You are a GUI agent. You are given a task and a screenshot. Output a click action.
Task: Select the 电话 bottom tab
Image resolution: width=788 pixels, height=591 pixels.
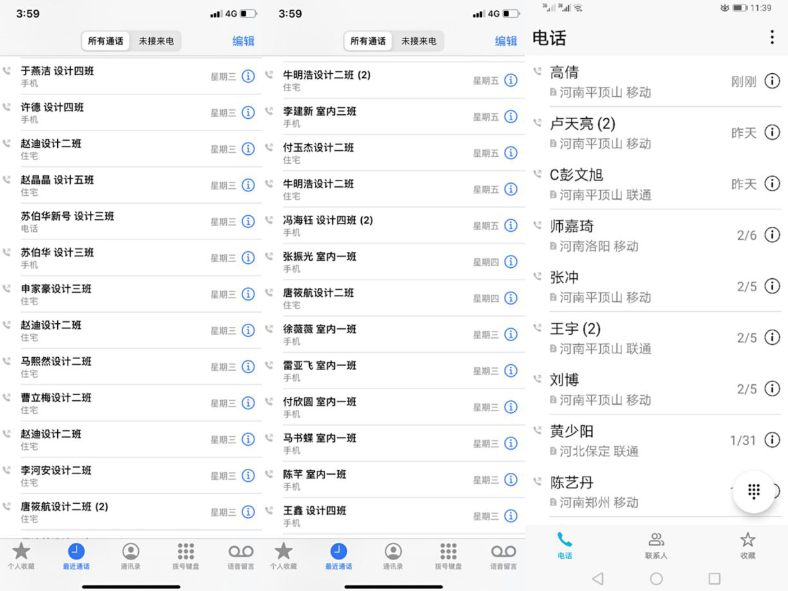tap(565, 545)
